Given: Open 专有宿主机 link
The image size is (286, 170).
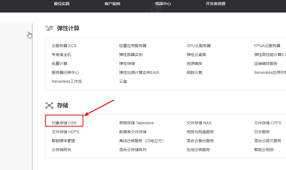Looking at the screenshot, I should pos(62,55).
